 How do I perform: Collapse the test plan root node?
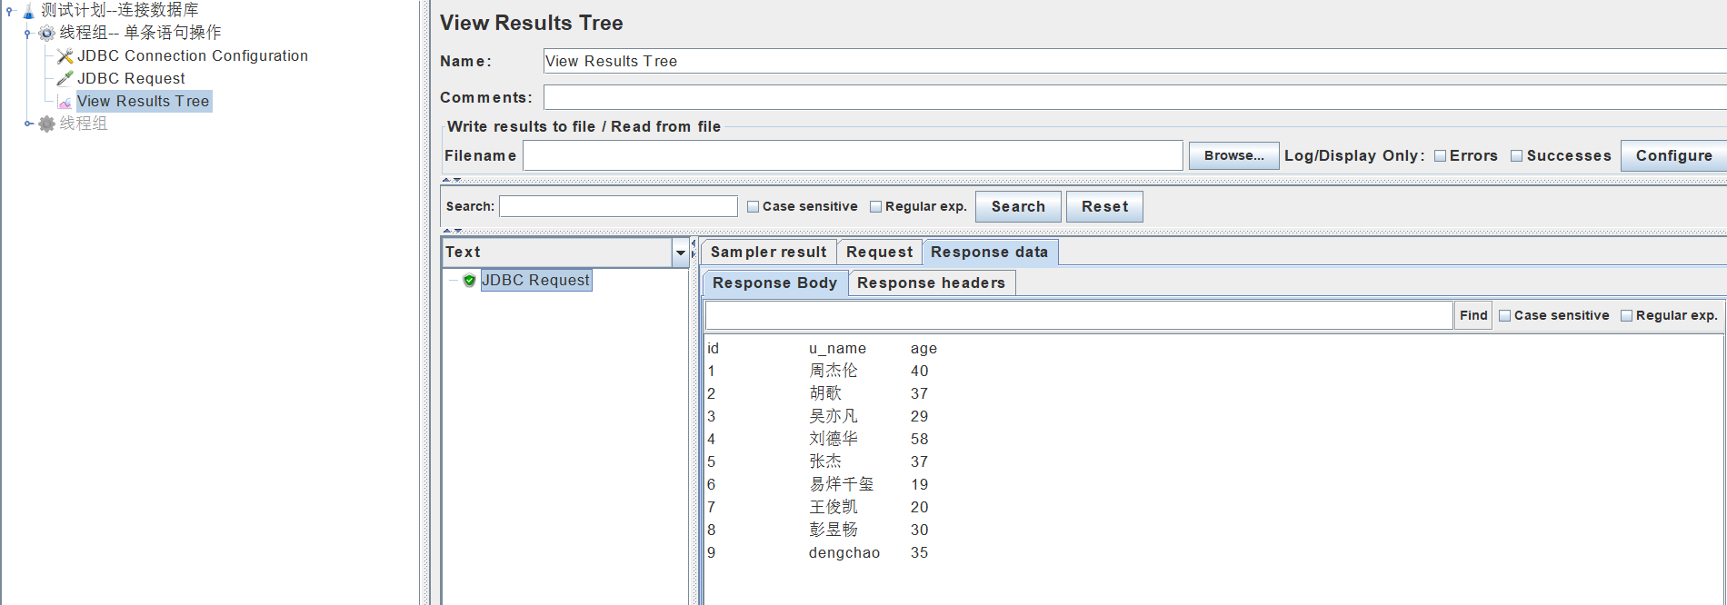pyautogui.click(x=10, y=11)
